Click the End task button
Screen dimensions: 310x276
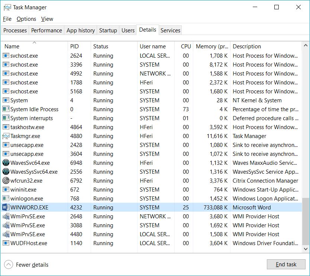286,264
